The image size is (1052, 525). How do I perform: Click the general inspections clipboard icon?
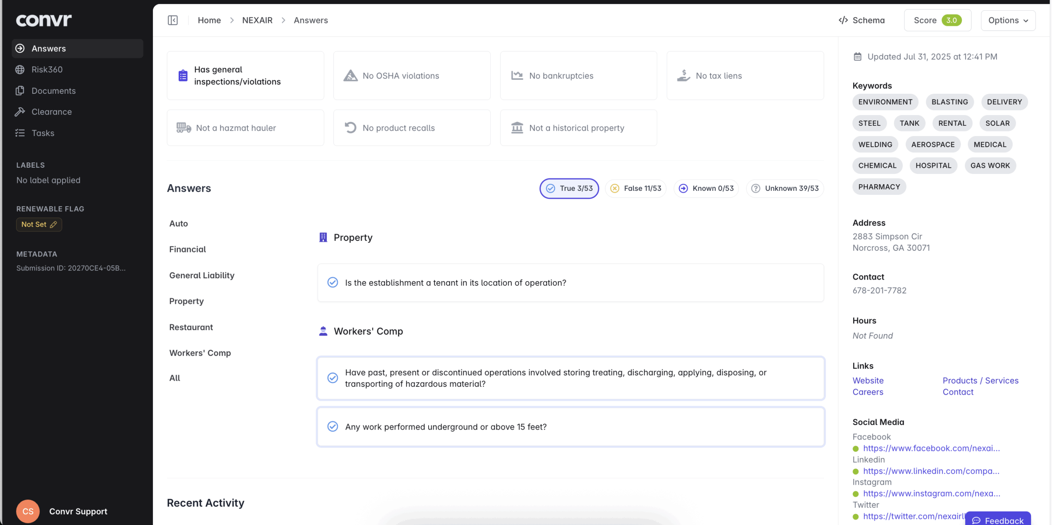click(183, 76)
